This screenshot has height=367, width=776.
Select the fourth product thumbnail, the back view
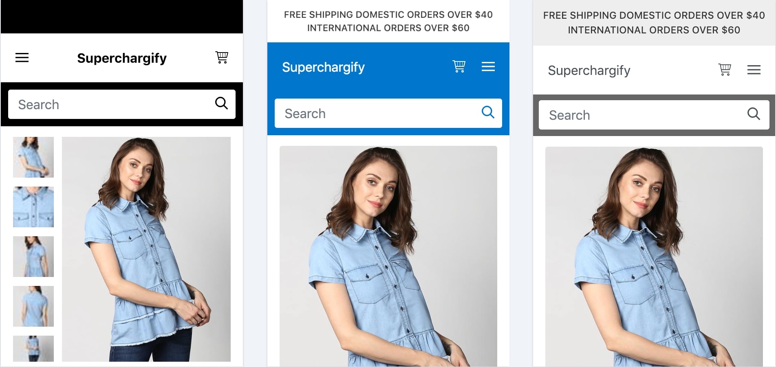(33, 306)
